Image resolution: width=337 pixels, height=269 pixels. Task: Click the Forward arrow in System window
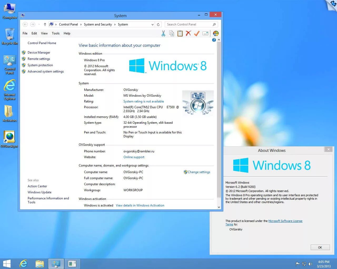[x=33, y=24]
